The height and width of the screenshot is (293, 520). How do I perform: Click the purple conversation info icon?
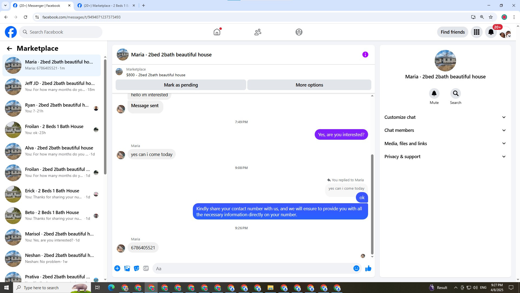365,55
